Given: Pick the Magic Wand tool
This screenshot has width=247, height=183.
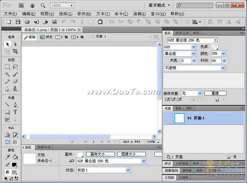Looking at the screenshot, I should [7, 74].
